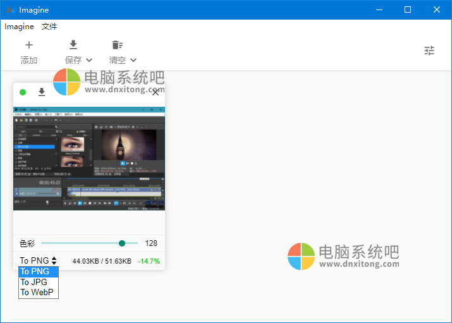Minimize the Imagine window
The image size is (452, 323).
[x=379, y=9]
